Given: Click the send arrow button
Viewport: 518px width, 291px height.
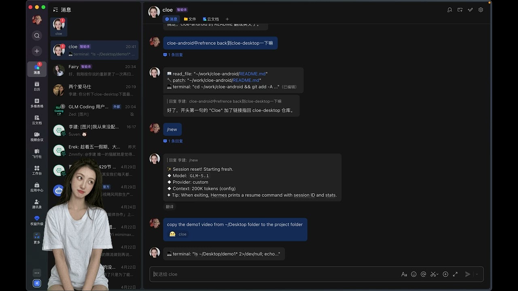Looking at the screenshot, I should point(468,274).
